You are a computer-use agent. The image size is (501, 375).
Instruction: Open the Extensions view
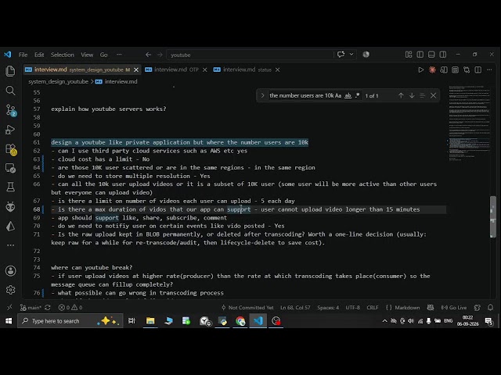(x=10, y=149)
